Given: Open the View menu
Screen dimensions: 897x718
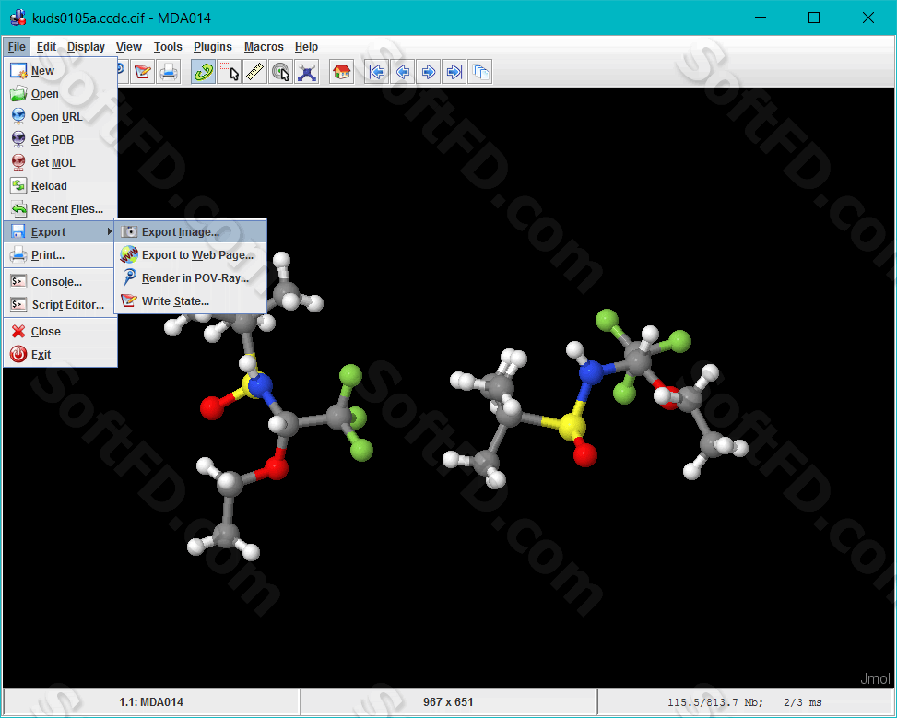Looking at the screenshot, I should pyautogui.click(x=129, y=47).
